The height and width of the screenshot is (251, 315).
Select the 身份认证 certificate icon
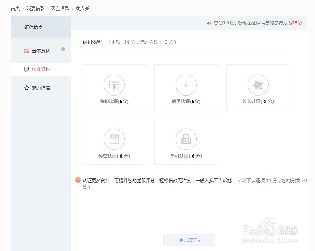point(114,85)
